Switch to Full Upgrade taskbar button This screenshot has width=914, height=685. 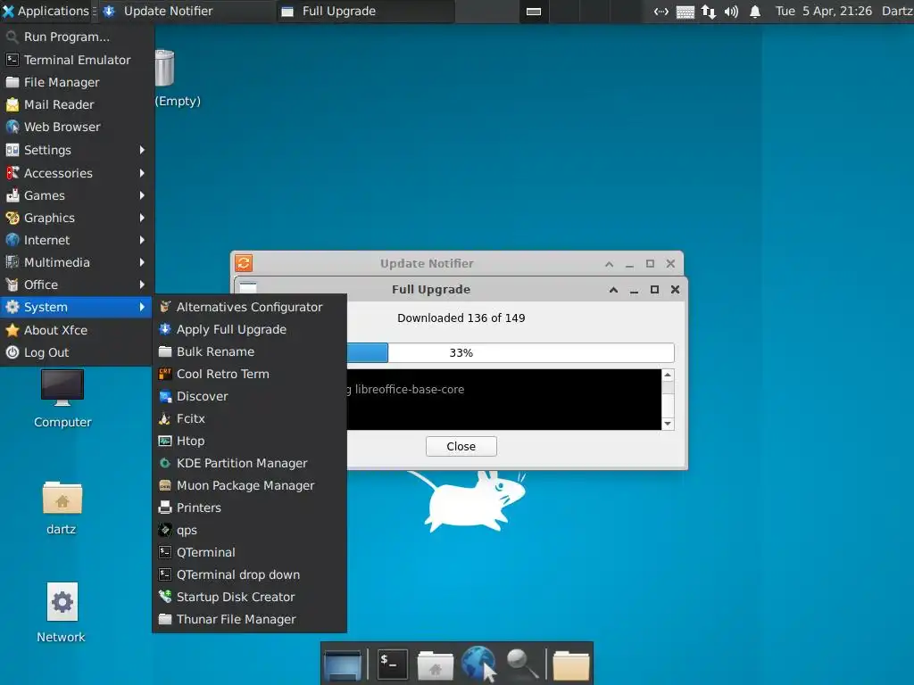coord(365,11)
